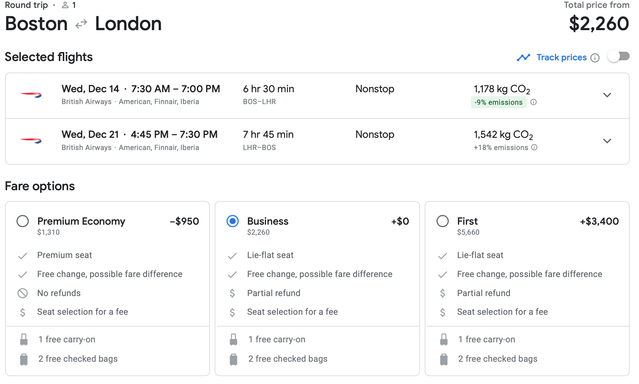Click British Airways logo on Dec 21 flight
Viewport: 639px width, 384px height.
click(31, 141)
